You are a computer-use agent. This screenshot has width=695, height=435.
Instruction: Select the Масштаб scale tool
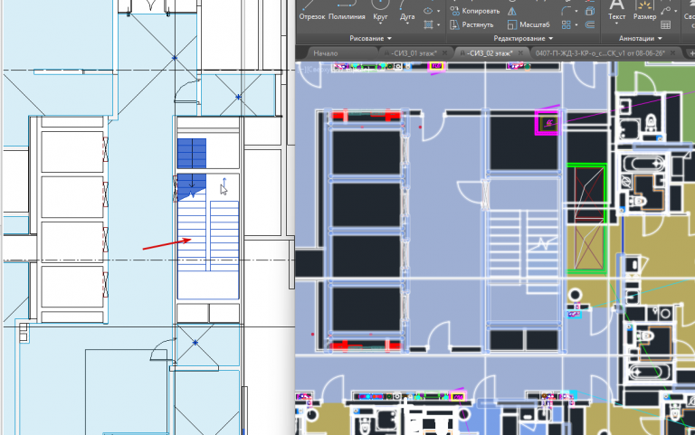click(x=528, y=24)
